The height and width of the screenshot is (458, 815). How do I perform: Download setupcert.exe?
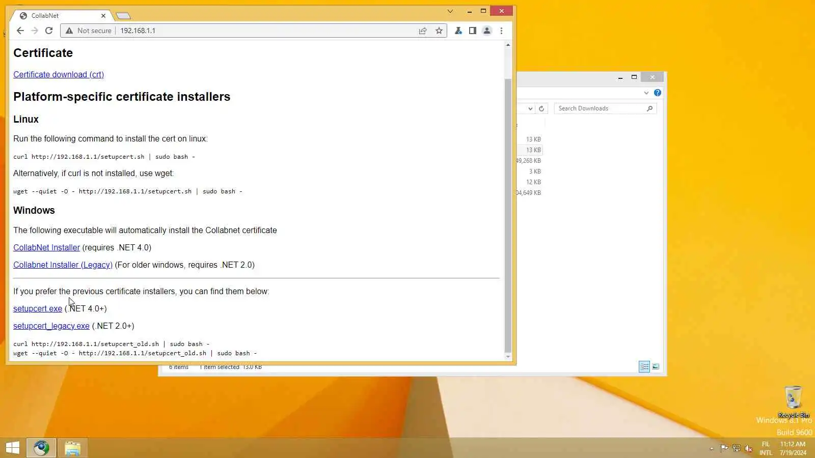(38, 308)
